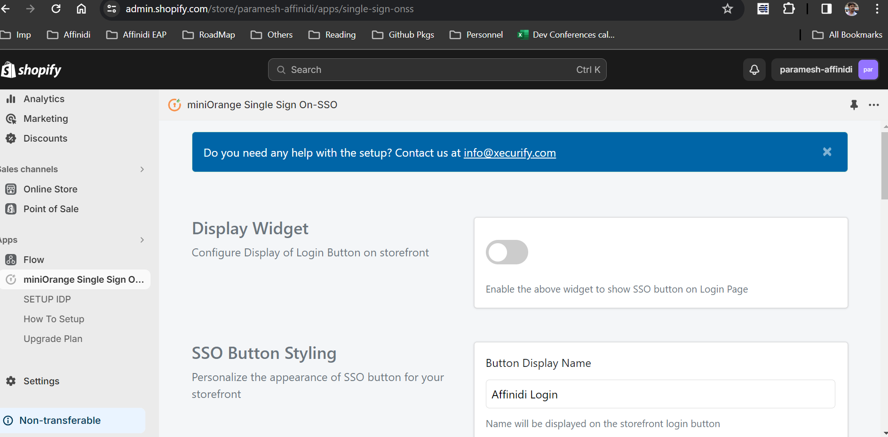
Task: Open the Personnel bookmarks folder
Action: tap(476, 35)
